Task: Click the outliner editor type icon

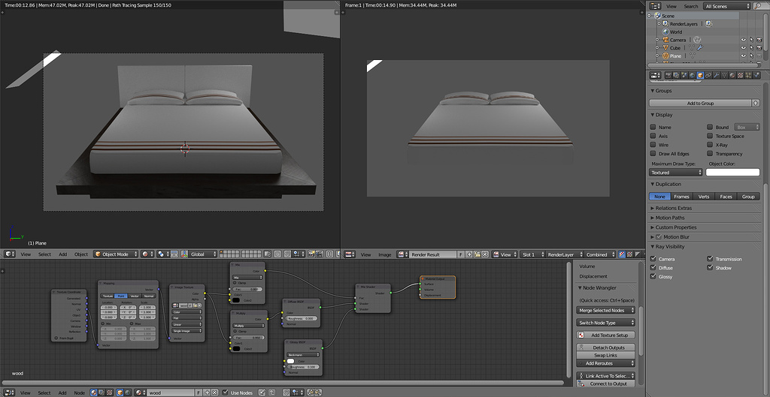Action: coord(655,6)
